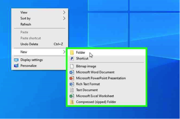
Task: Click the Personalize icon
Action: click(16, 66)
